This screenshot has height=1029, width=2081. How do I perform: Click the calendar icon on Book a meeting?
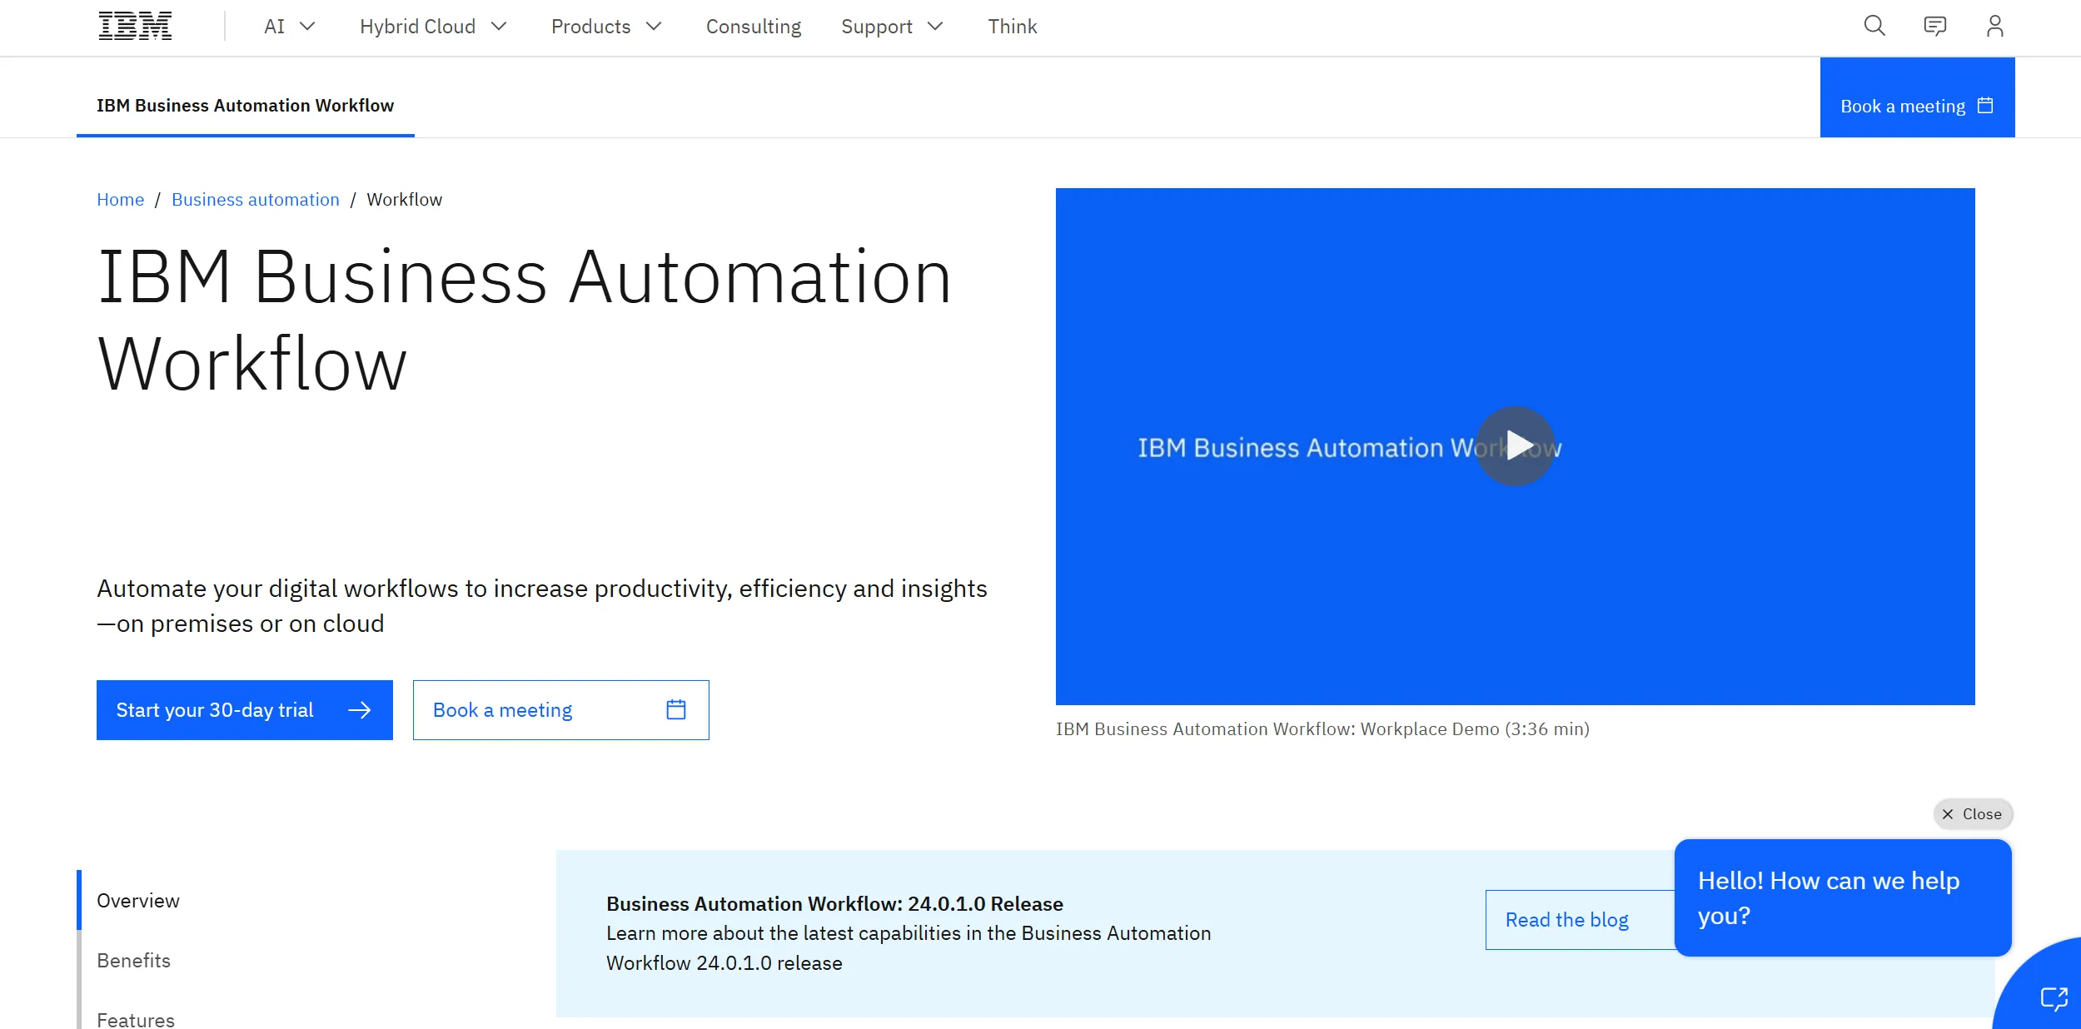pyautogui.click(x=1985, y=105)
